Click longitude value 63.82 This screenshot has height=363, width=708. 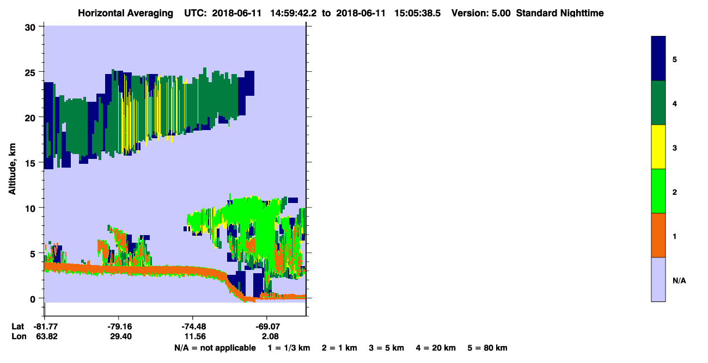47,336
